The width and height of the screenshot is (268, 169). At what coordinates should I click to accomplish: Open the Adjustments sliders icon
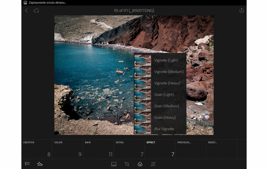coord(153,164)
